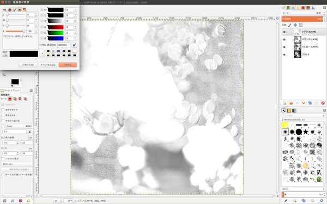The width and height of the screenshot is (327, 204).
Task: Duplicate layer icon
Action: (x=310, y=103)
